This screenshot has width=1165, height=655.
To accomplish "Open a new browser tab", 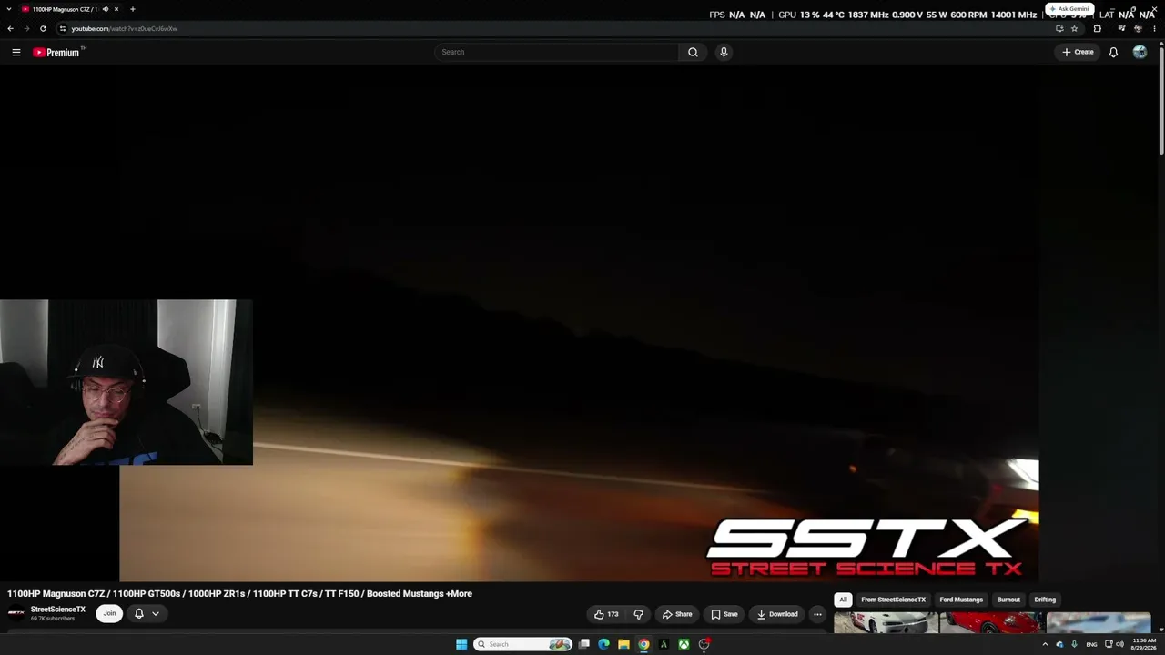I will pos(132,9).
